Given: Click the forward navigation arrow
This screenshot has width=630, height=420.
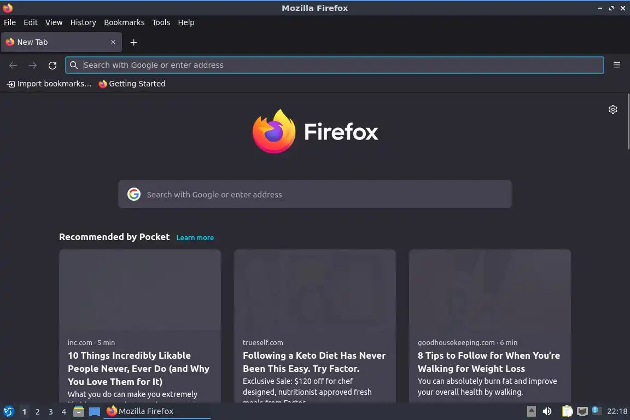Looking at the screenshot, I should tap(33, 65).
